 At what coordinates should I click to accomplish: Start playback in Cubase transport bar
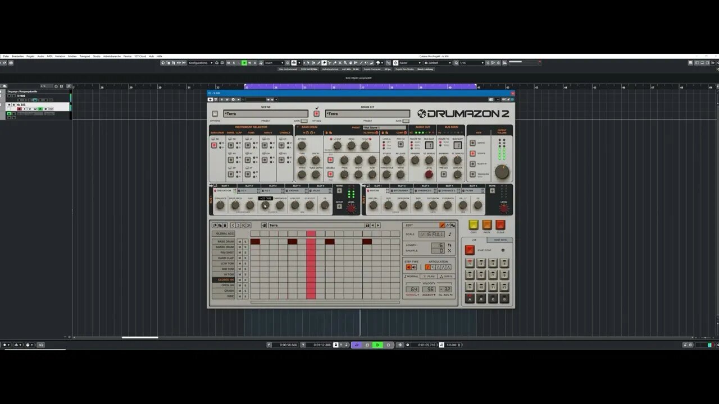point(377,345)
